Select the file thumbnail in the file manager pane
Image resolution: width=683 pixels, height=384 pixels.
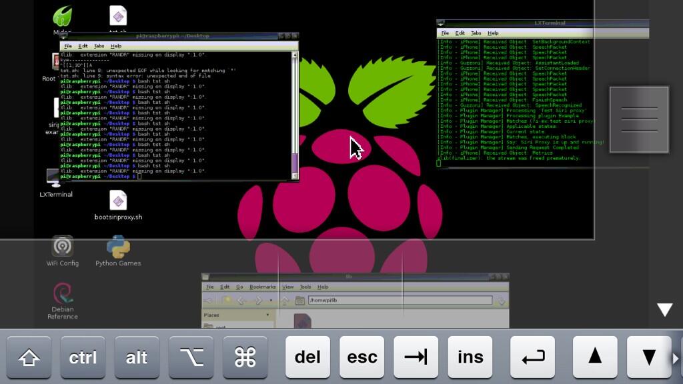(x=302, y=321)
